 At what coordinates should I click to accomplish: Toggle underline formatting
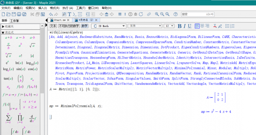[x=189, y=26]
